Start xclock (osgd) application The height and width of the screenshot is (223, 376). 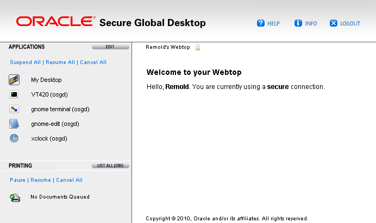[x=49, y=138]
